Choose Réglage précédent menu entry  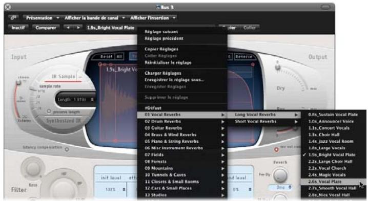coord(182,38)
